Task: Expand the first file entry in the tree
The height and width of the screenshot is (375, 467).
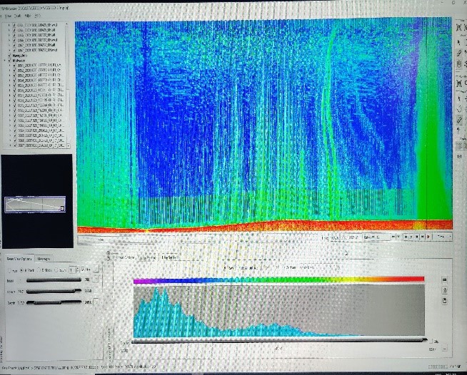Action: [x=9, y=24]
